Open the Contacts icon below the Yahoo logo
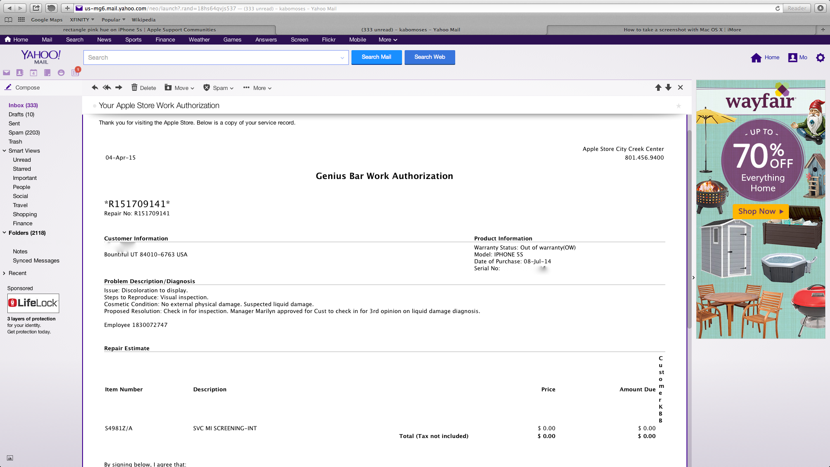This screenshot has height=467, width=830. tap(20, 73)
